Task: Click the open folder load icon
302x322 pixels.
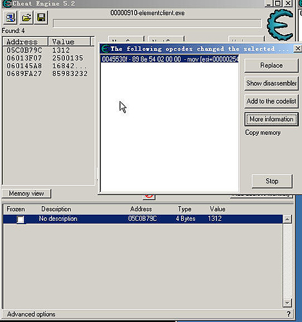Action: point(26,17)
